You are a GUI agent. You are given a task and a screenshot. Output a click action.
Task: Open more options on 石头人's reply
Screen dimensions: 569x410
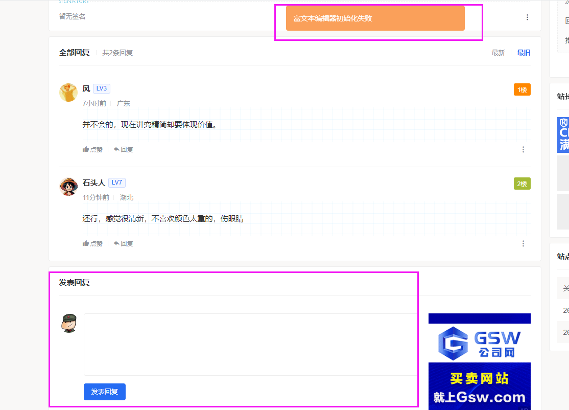click(x=523, y=244)
